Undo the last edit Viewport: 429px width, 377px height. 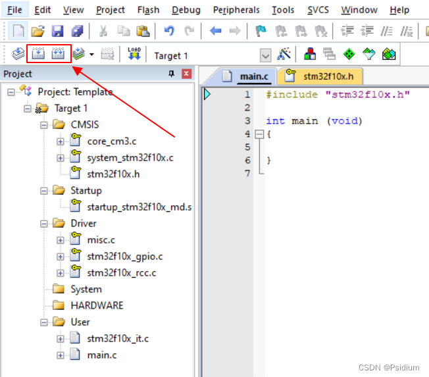pyautogui.click(x=169, y=31)
